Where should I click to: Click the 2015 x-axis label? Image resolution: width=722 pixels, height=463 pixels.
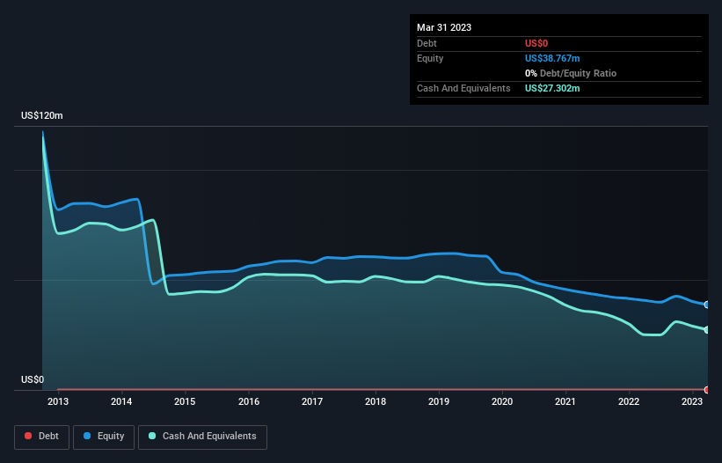pyautogui.click(x=185, y=401)
